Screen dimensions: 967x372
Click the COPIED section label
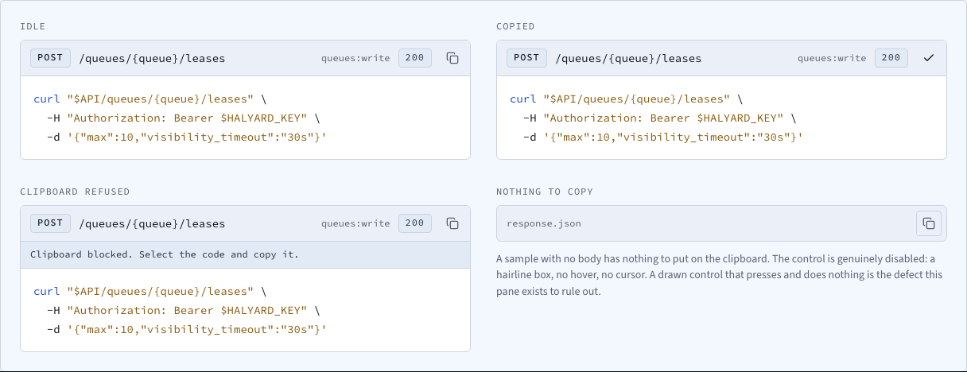pyautogui.click(x=515, y=27)
